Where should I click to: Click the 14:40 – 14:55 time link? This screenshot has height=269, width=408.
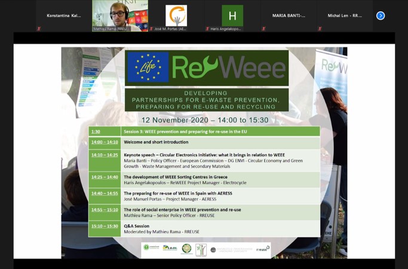(x=105, y=194)
